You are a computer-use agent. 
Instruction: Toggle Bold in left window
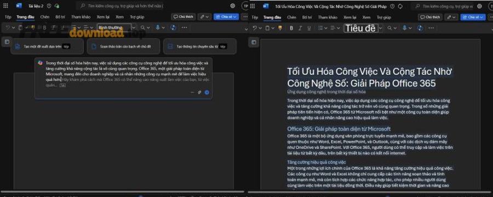coord(44,28)
